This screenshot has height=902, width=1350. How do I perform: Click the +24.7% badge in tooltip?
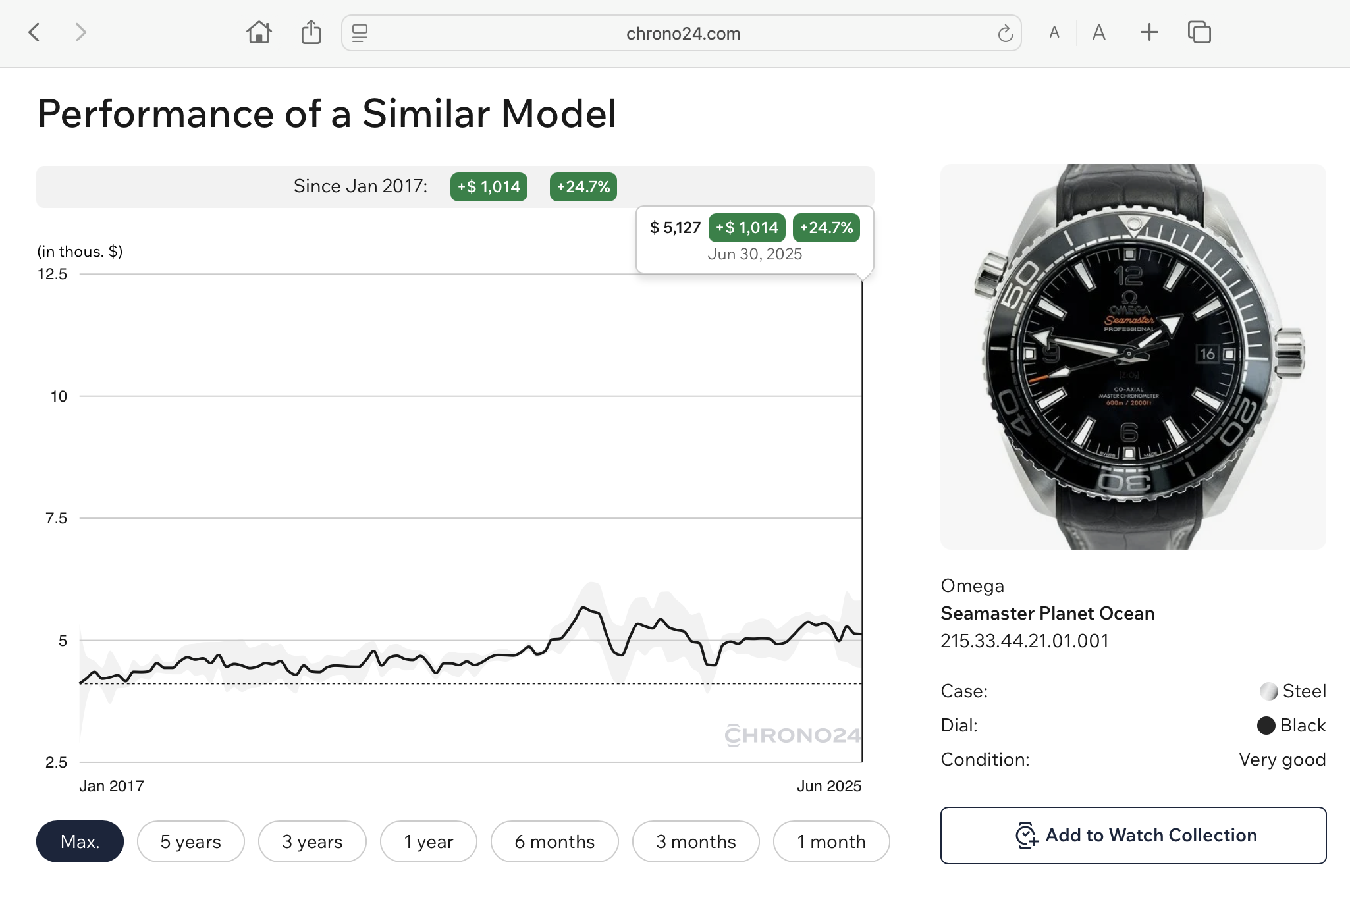[826, 228]
